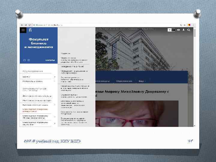Reload the page with refresh icon
Image resolution: width=216 pixels, height=162 pixels.
pos(30,25)
